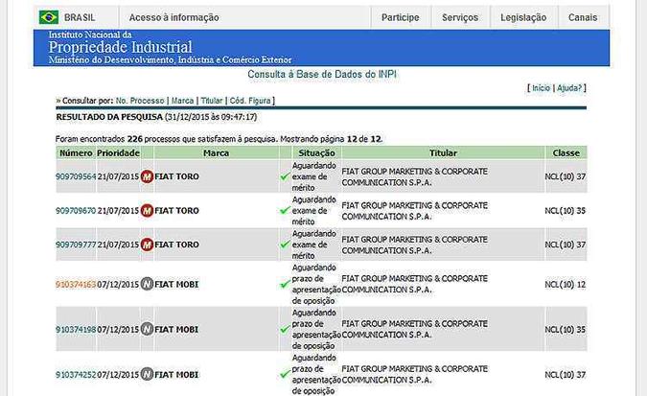Screen dimensions: 647x396
Task: Click the Prioridade column header
Action: click(119, 152)
